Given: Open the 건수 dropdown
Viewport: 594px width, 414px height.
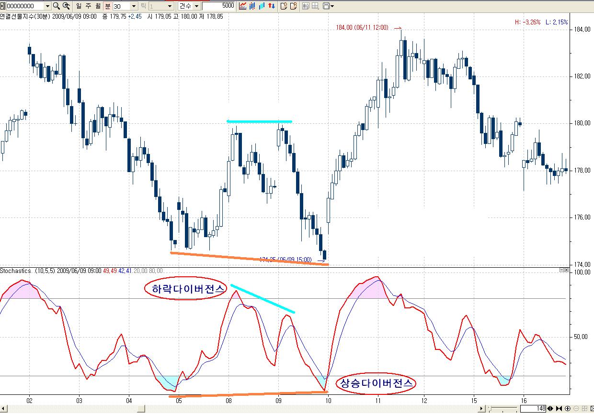Looking at the screenshot, I should 197,6.
